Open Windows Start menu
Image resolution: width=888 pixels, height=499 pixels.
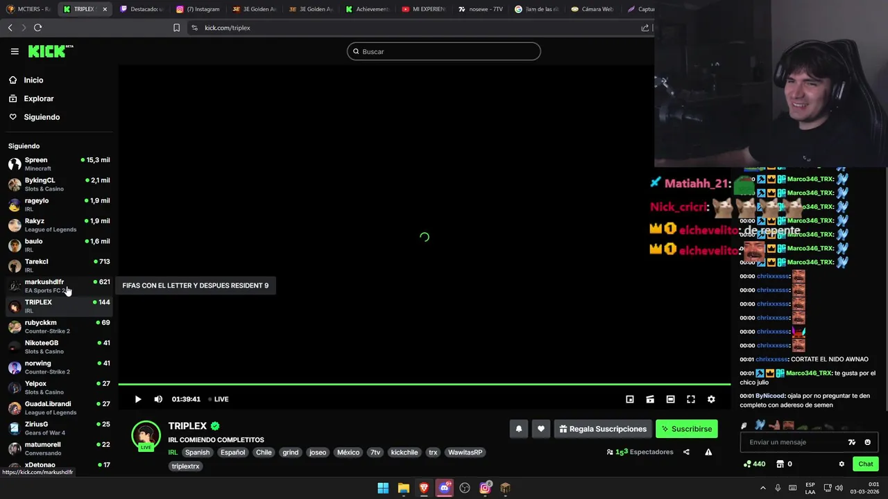coord(383,488)
